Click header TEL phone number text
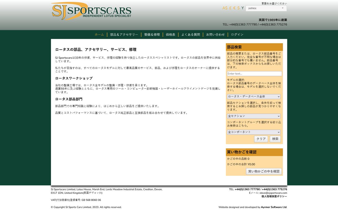 255,25
